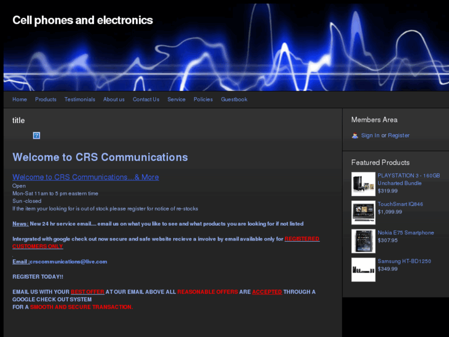Click the Email: underlined label
Screen dimensions: 449x337
point(21,262)
